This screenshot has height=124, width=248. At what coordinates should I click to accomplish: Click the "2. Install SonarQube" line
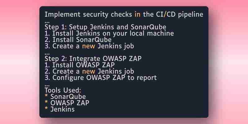point(78,40)
